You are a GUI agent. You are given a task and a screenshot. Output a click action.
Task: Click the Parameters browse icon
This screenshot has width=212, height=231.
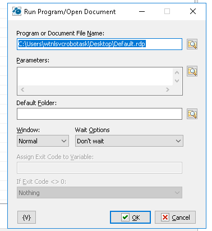coord(192,71)
